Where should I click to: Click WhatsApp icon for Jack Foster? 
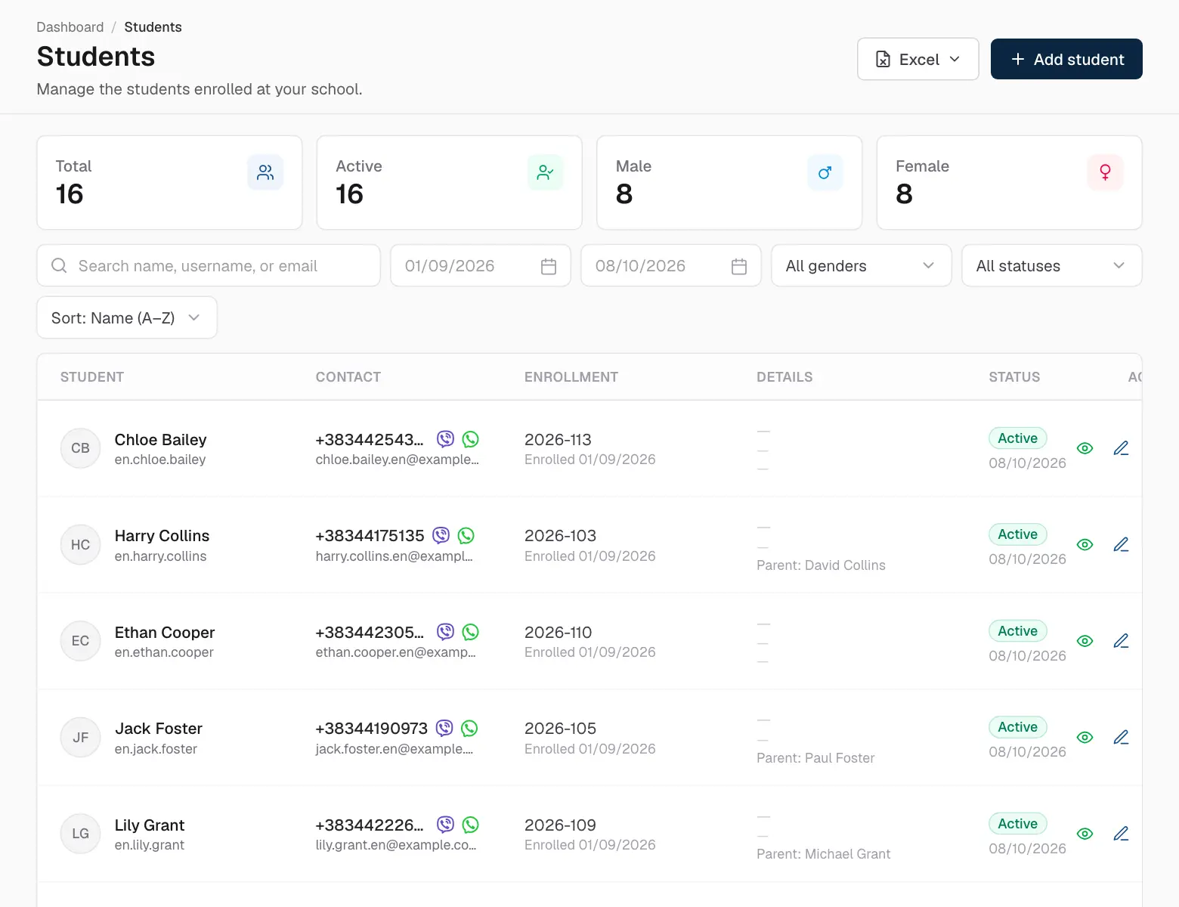click(x=469, y=729)
